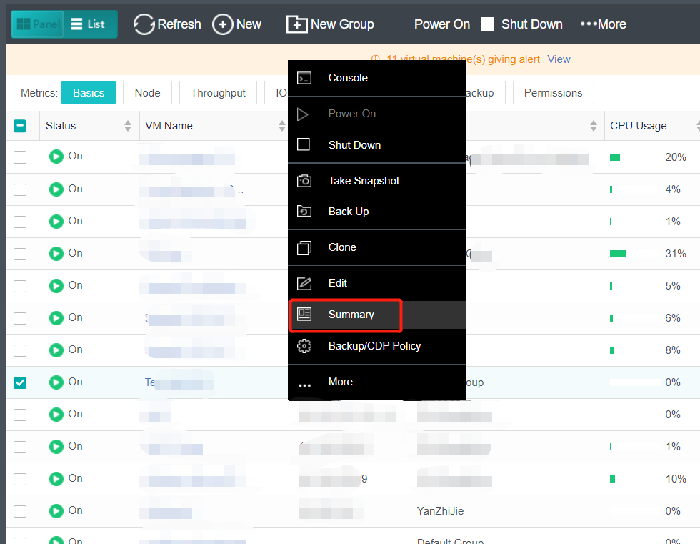Select Summary from the context menu
Image resolution: width=700 pixels, height=544 pixels.
point(350,315)
